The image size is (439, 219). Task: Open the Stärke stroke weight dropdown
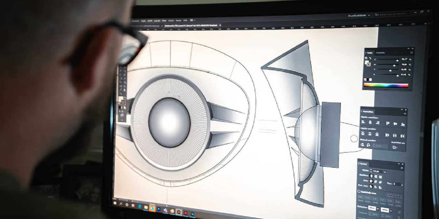coord(384,172)
